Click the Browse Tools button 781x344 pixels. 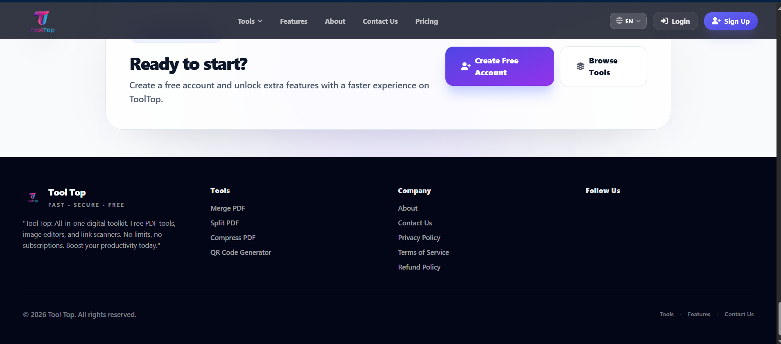(x=603, y=66)
